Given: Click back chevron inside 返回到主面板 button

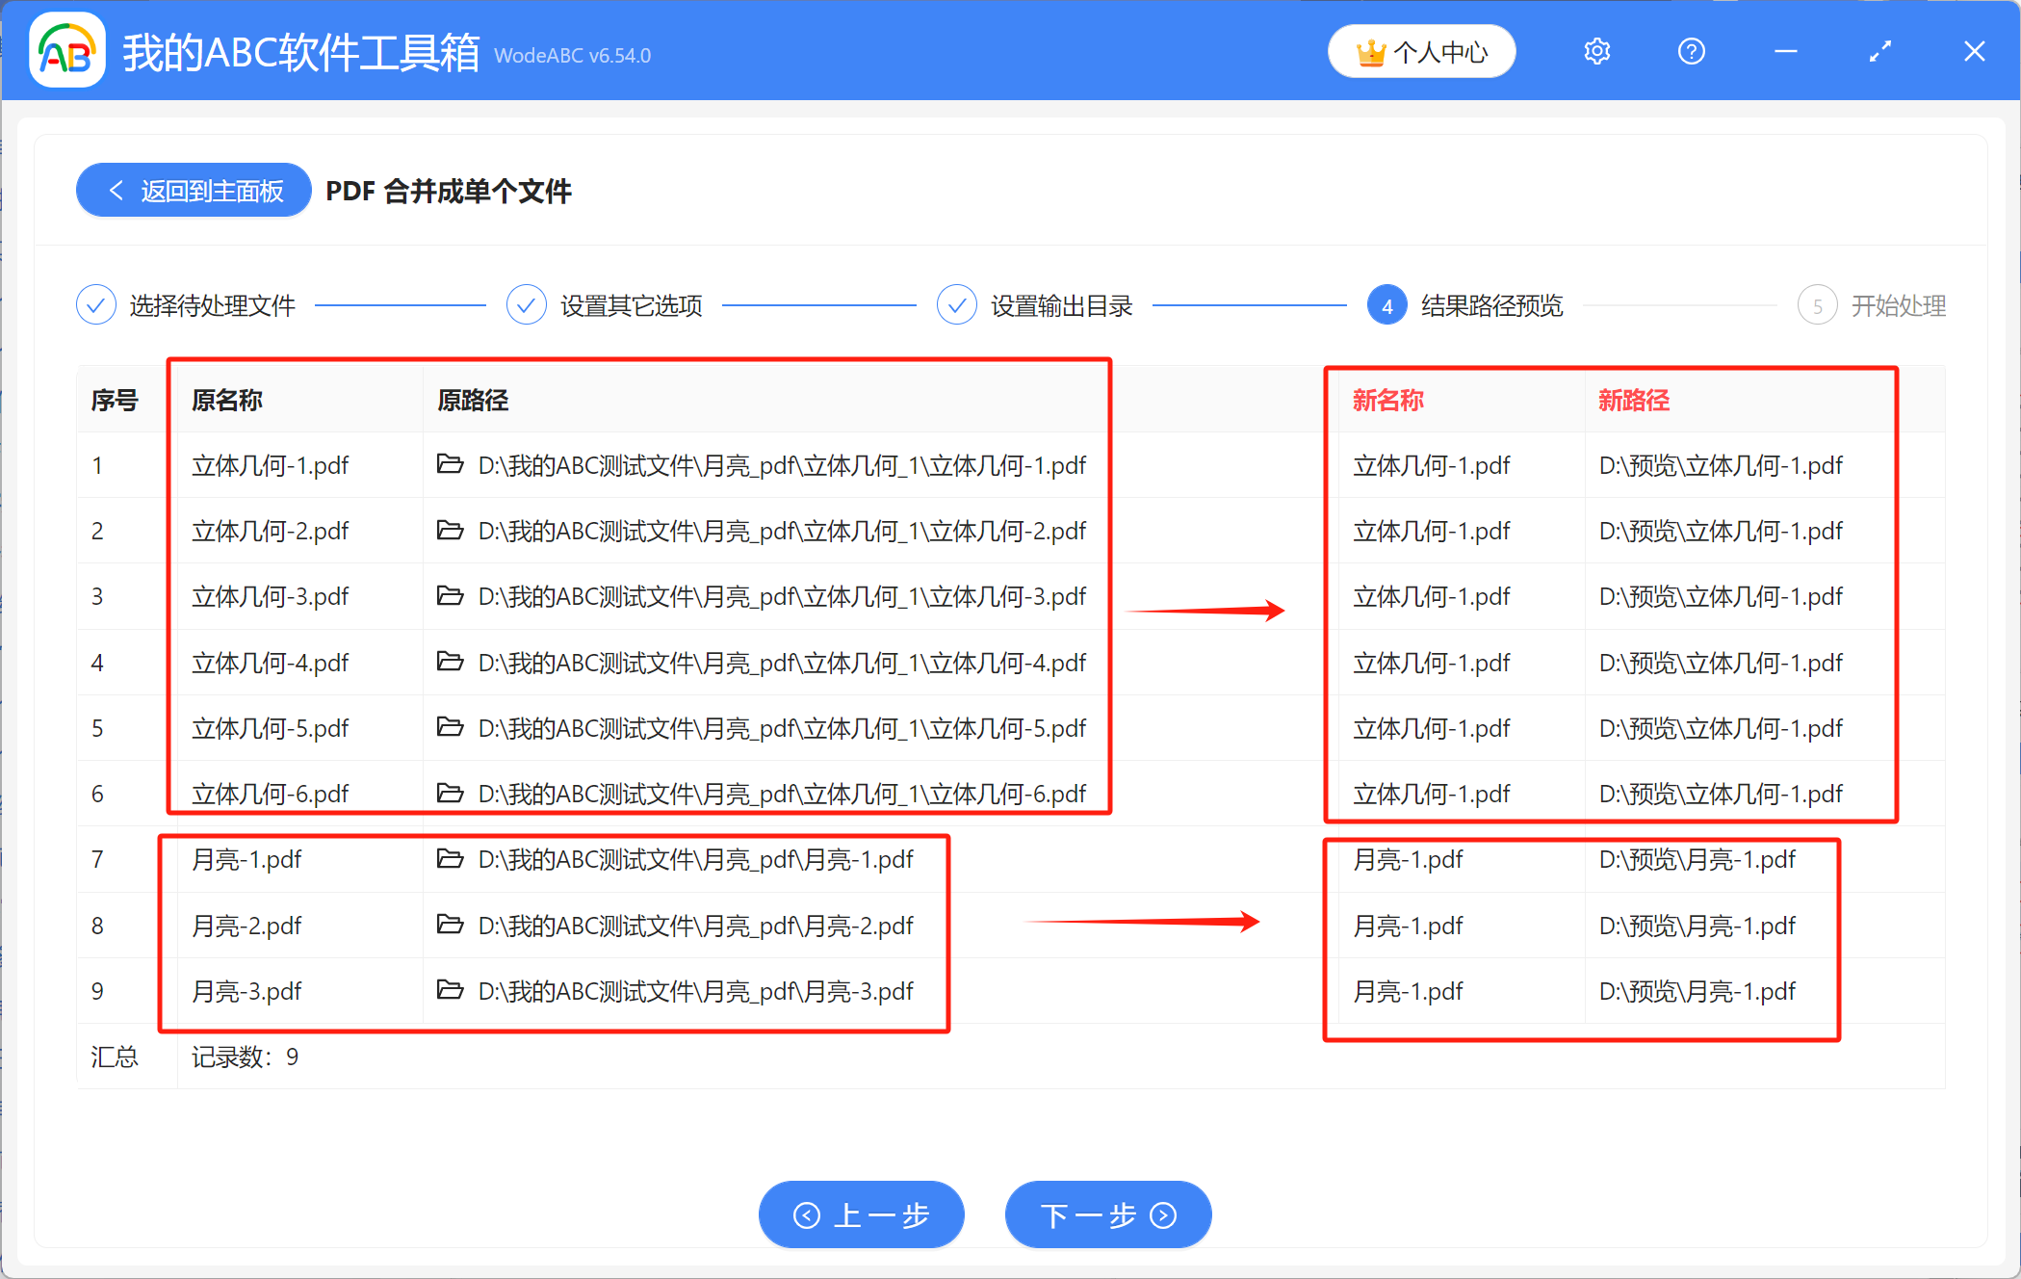Looking at the screenshot, I should [117, 190].
